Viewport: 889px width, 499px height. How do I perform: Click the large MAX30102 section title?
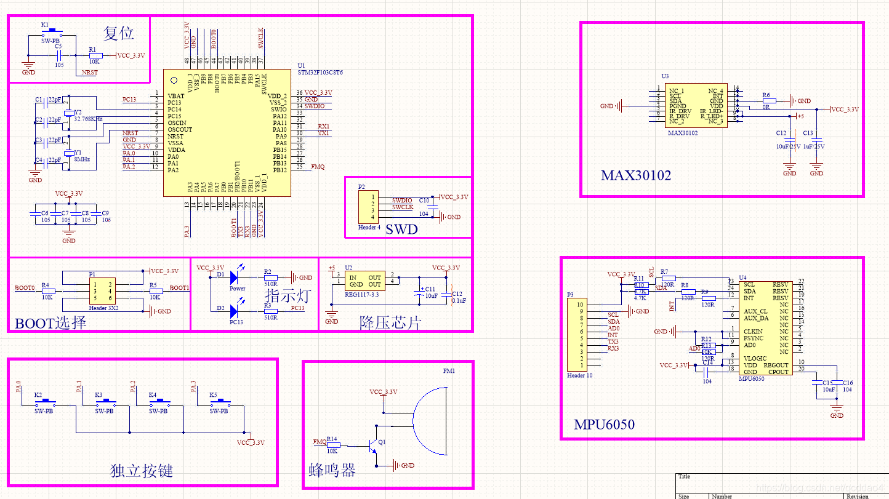636,175
